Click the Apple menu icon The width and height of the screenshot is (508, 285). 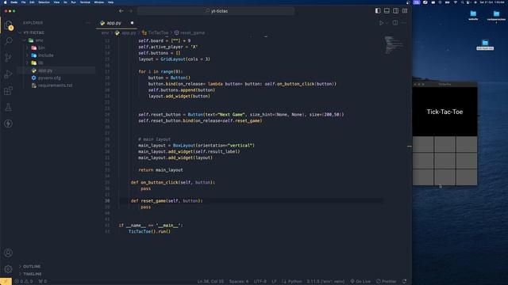(x=6, y=2)
